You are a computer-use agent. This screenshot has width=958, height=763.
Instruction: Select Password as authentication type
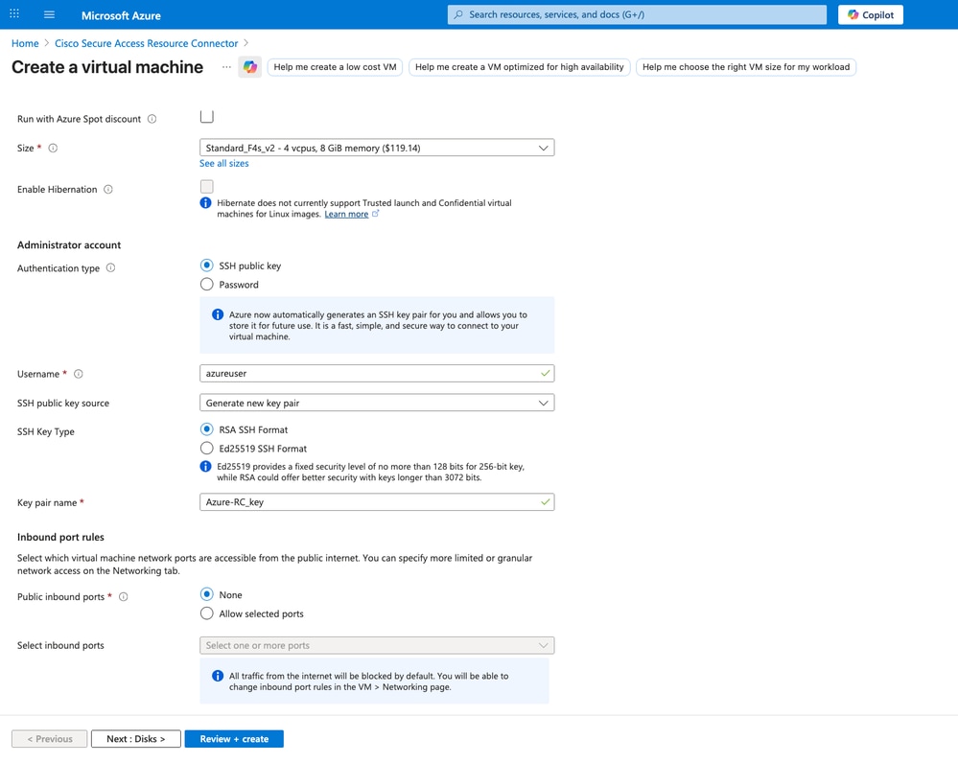(206, 284)
